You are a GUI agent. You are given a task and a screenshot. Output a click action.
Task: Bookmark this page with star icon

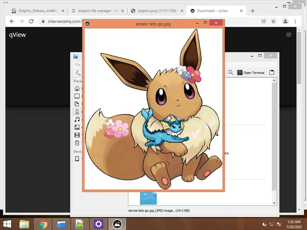pos(273,21)
